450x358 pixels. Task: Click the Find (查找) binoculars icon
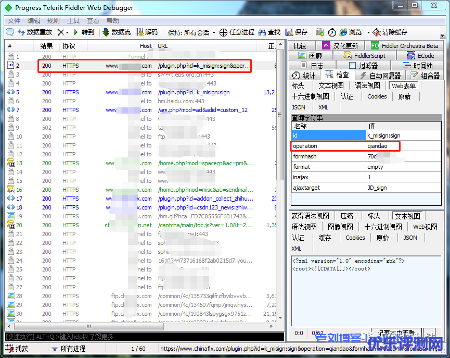tap(263, 32)
